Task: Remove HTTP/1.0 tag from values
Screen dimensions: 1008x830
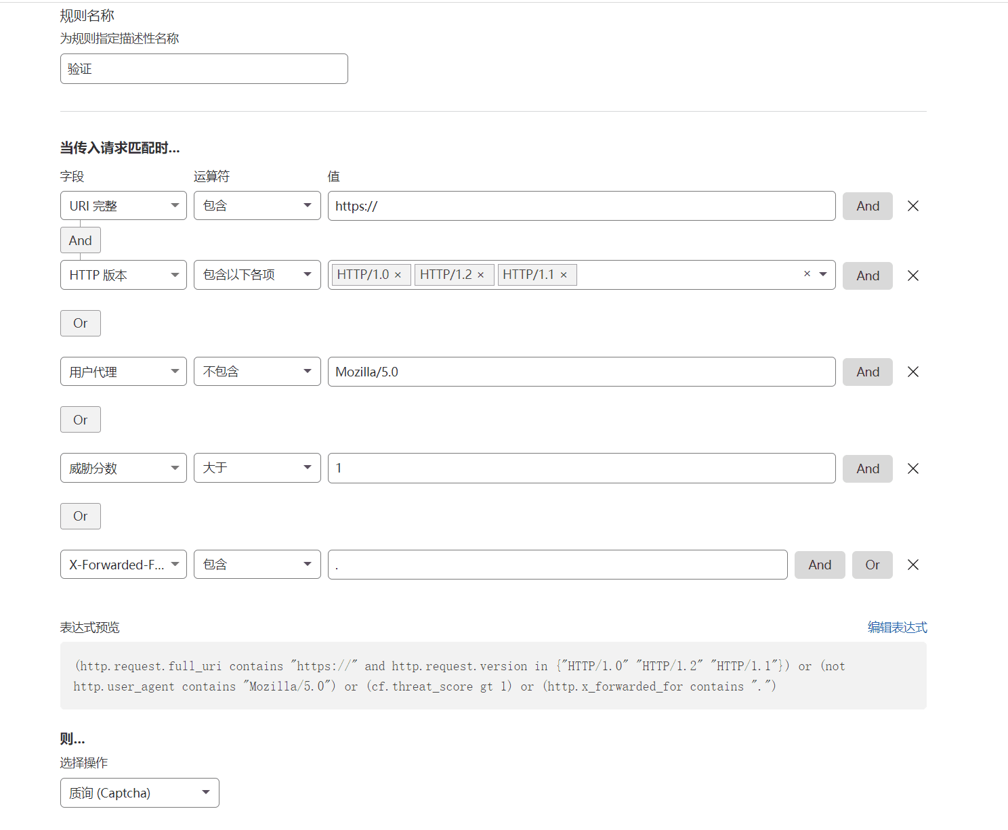Action: (398, 275)
